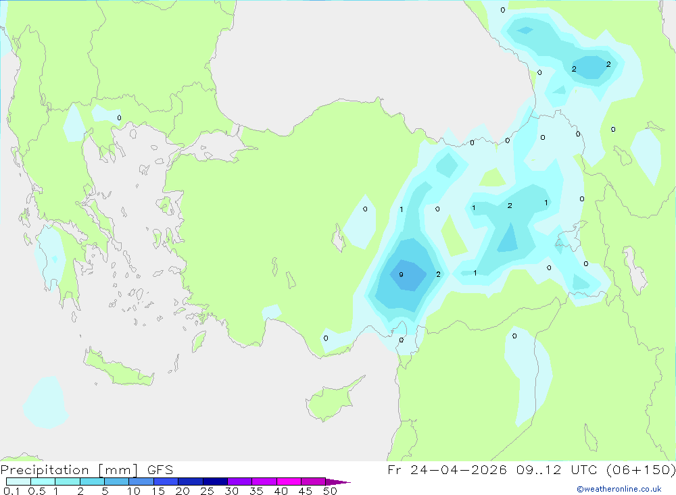Click legend label '35'
The height and width of the screenshot is (495, 676).
click(256, 491)
